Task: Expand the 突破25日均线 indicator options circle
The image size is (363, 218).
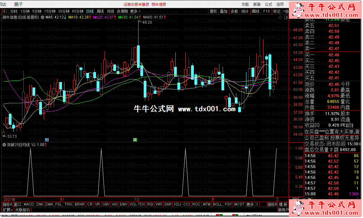Action: [x=4, y=145]
